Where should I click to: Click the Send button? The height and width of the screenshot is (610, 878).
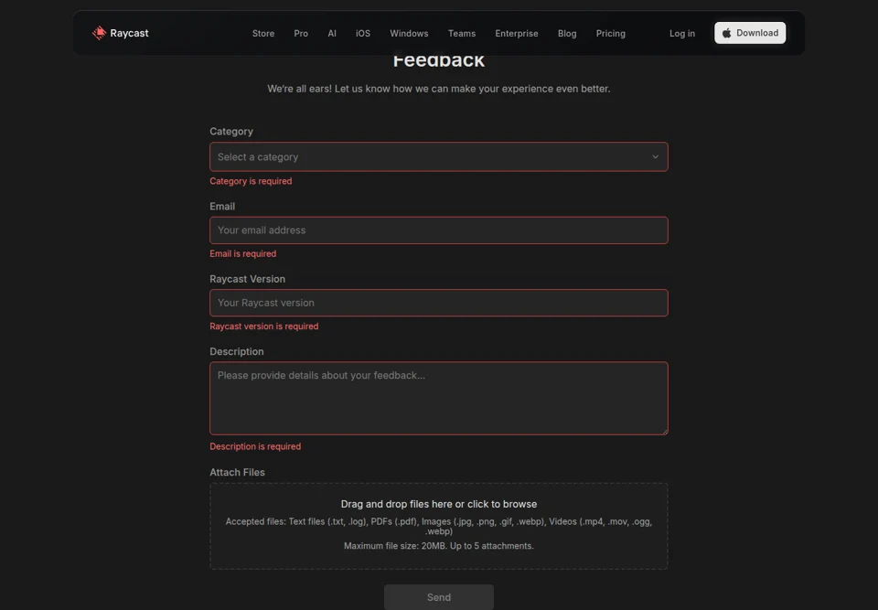tap(438, 597)
